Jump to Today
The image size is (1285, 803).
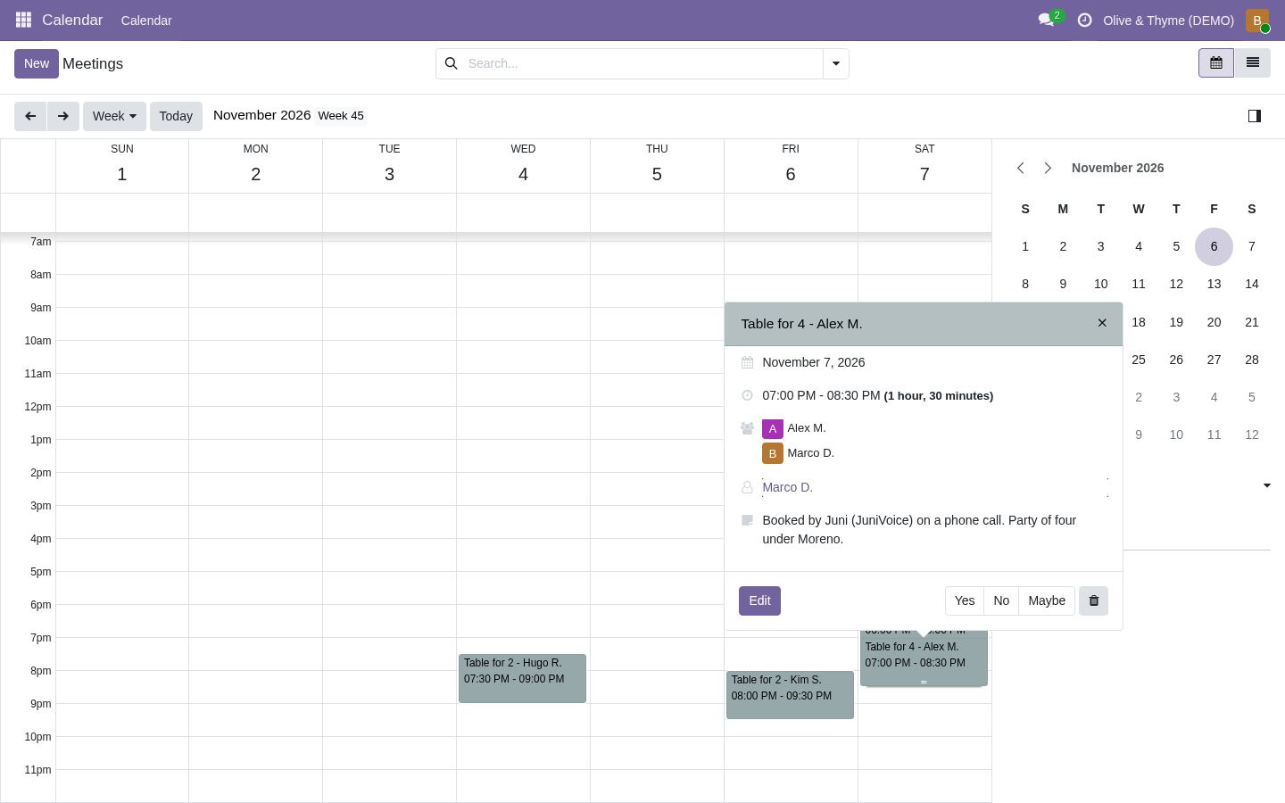point(176,116)
